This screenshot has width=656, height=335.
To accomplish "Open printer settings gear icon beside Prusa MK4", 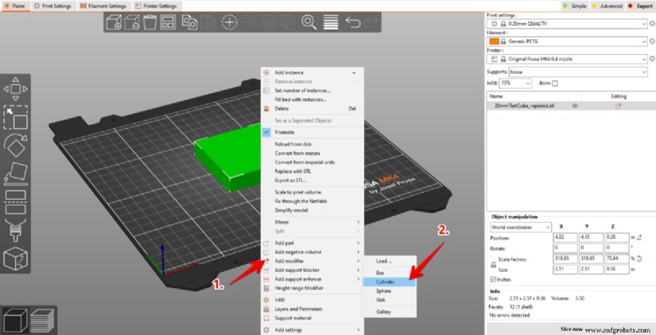I will pyautogui.click(x=652, y=59).
